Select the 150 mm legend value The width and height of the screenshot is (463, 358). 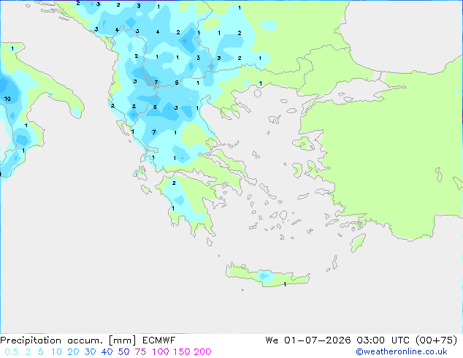coord(182,352)
